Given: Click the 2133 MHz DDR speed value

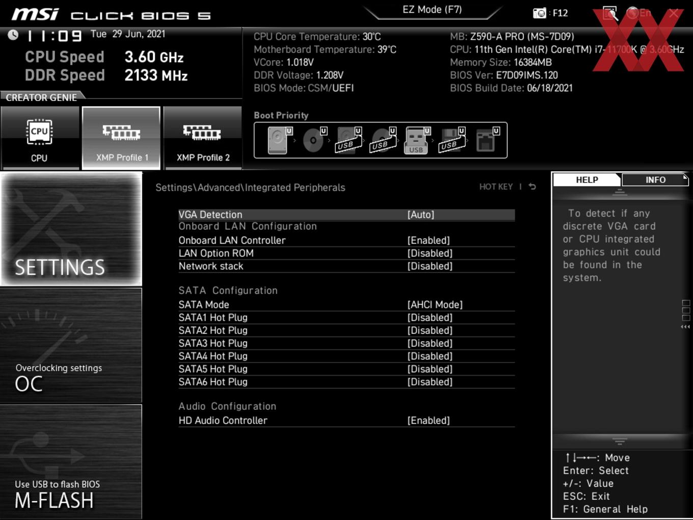Looking at the screenshot, I should 156,75.
